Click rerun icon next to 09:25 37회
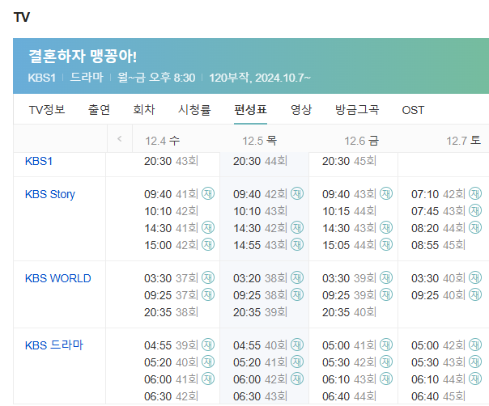Image resolution: width=489 pixels, height=406 pixels. tap(208, 294)
